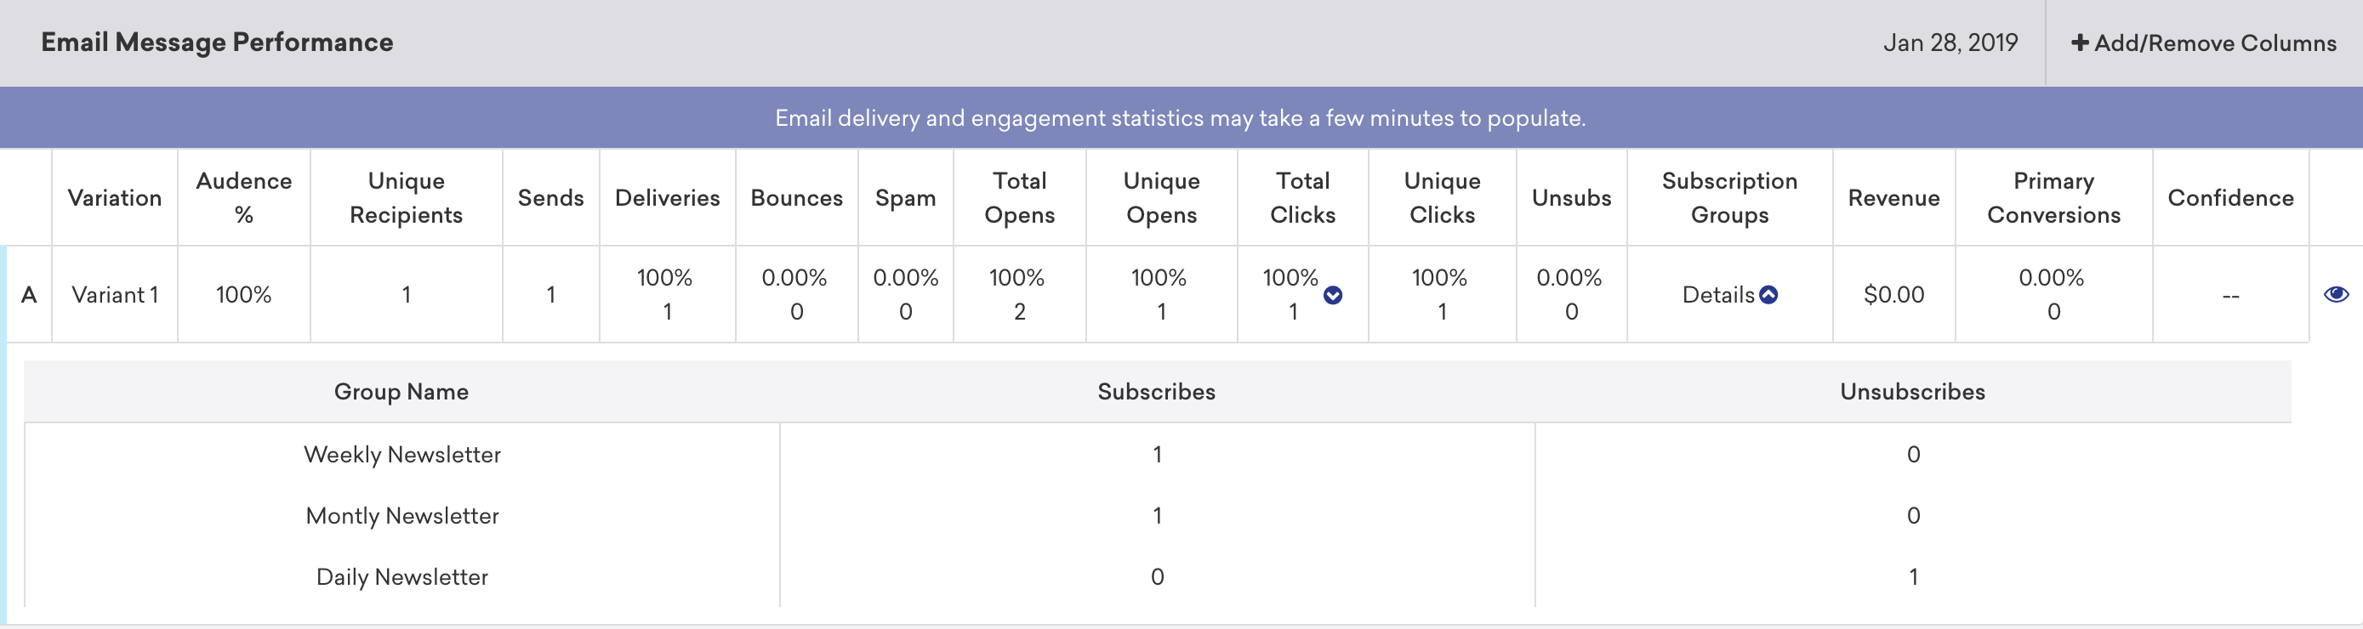Image resolution: width=2363 pixels, height=629 pixels.
Task: Expand the Total Clicks dropdown arrow
Action: coord(1333,295)
